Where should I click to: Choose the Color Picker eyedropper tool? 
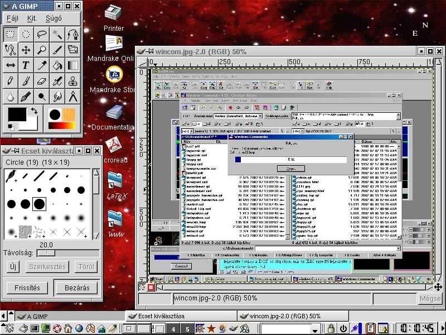click(x=42, y=65)
